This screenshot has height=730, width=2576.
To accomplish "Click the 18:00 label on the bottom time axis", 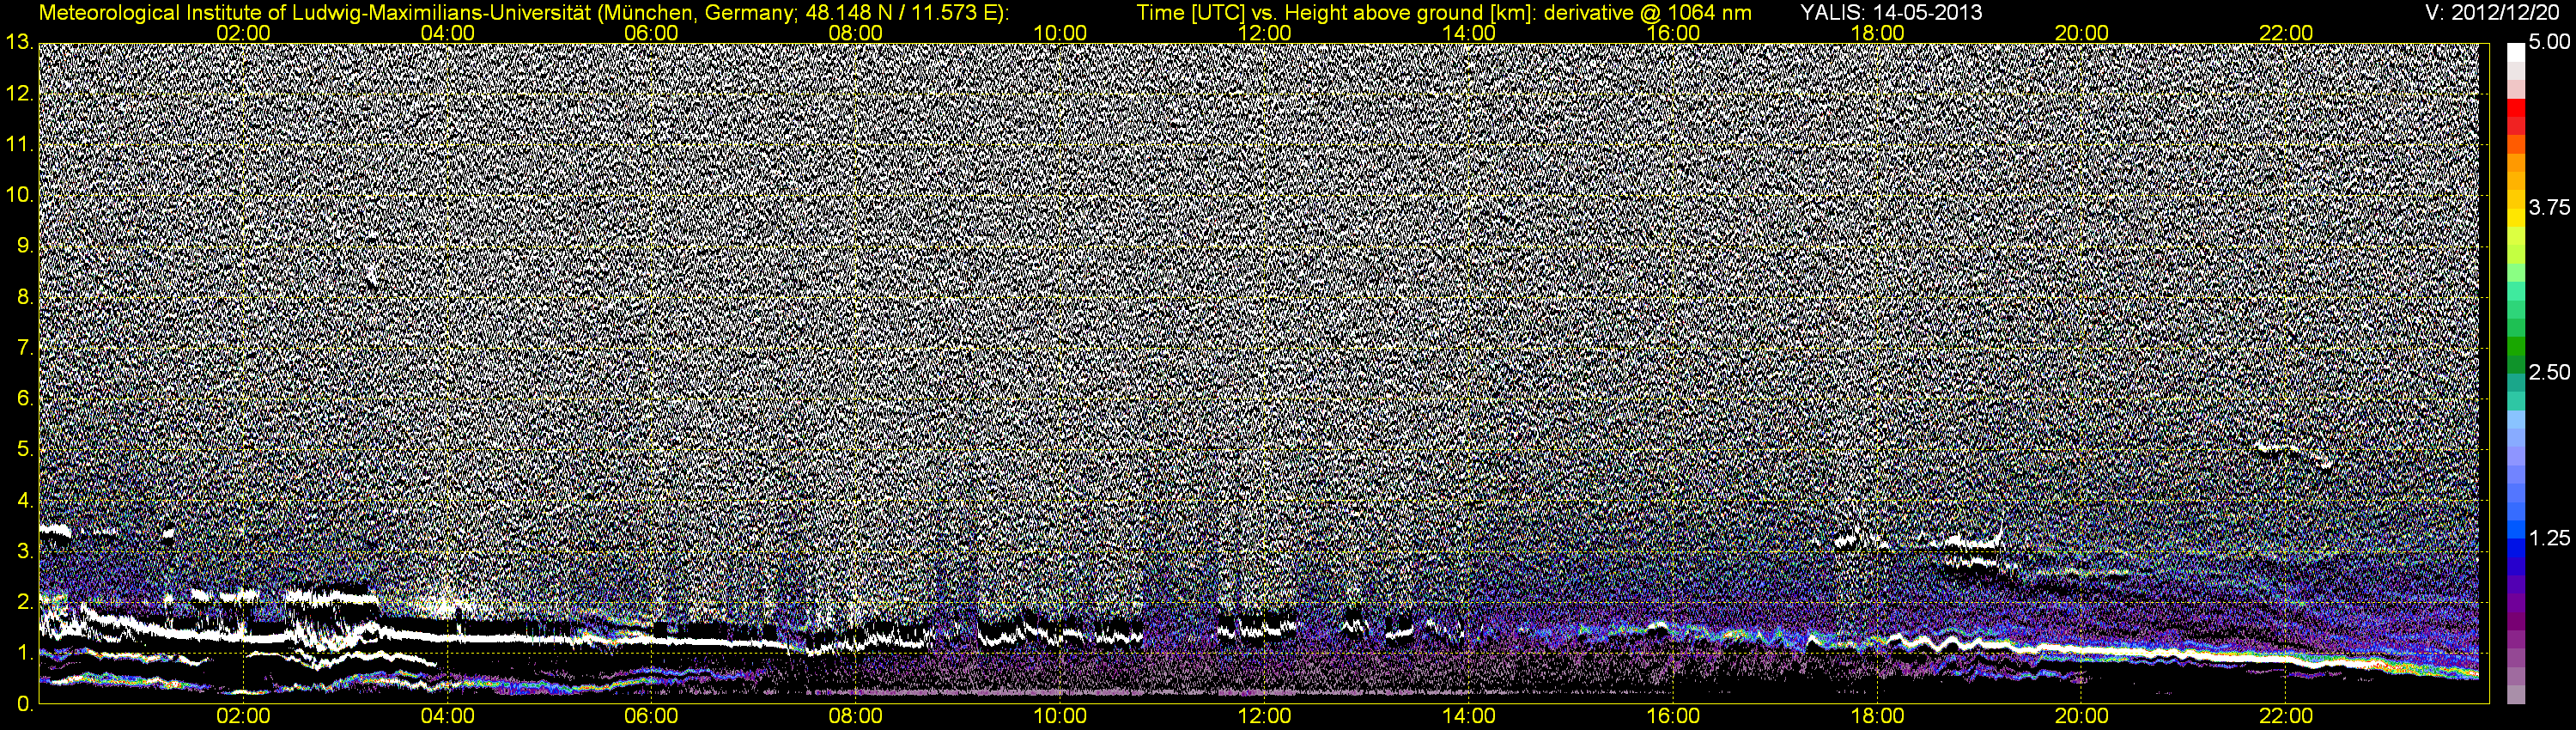I will click(x=1878, y=716).
